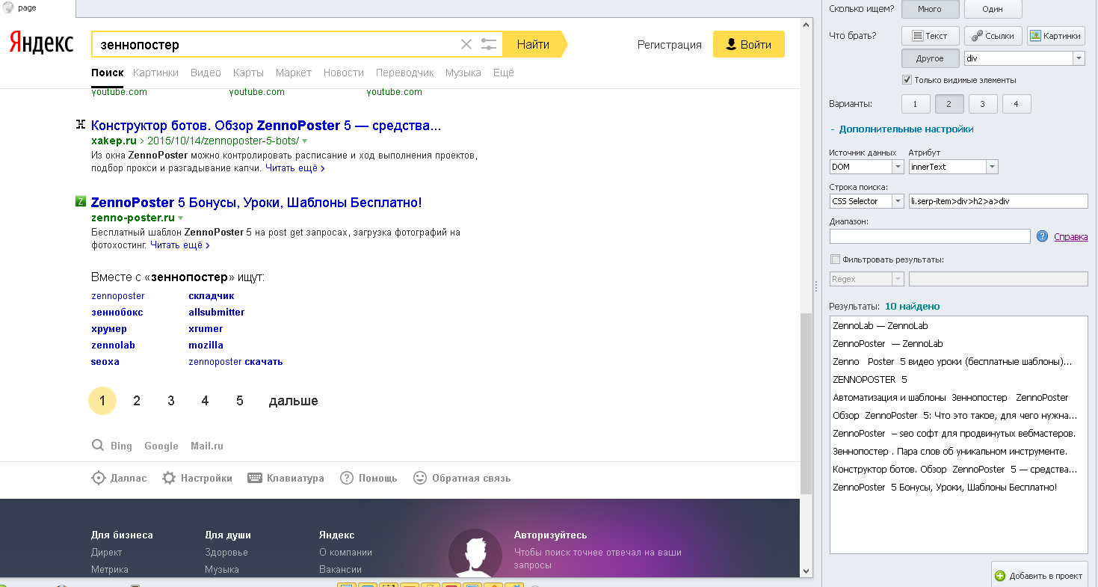The image size is (1098, 587).
Task: Select result 'Зеннопостер . Пара слов об уникальном инструменте.'
Action: tap(959, 451)
